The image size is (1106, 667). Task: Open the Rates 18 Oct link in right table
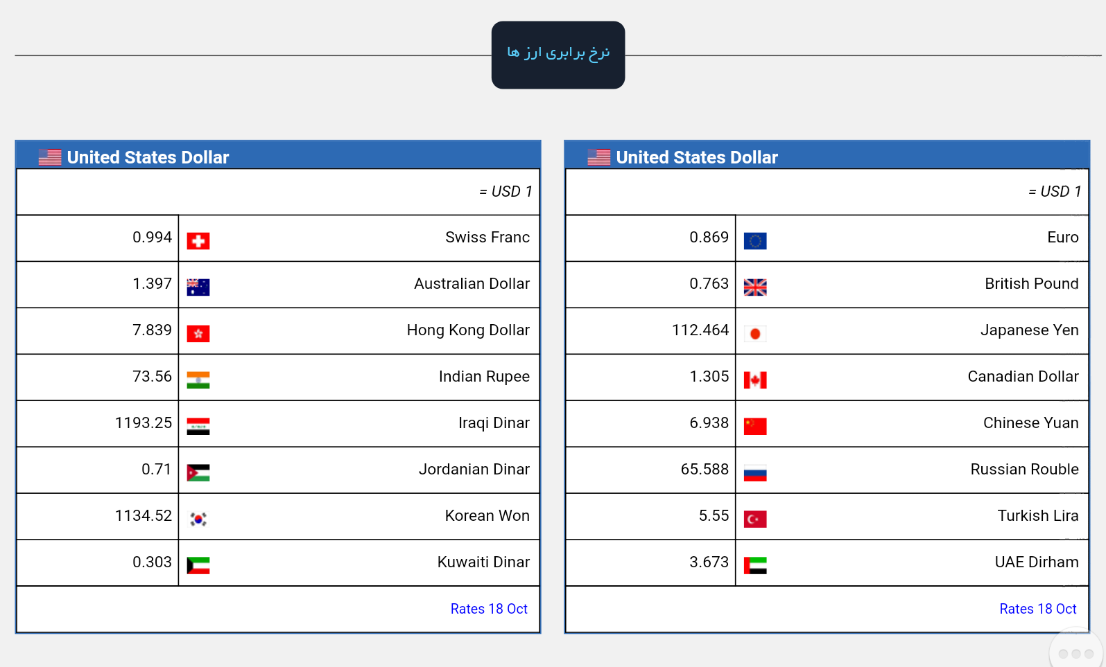click(1037, 609)
